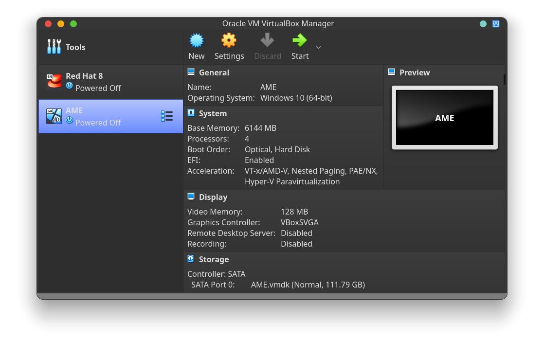Click the Settings toolbar label
544x341 pixels.
click(229, 56)
